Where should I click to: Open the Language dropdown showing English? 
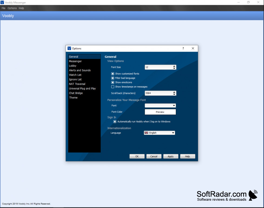(159, 133)
